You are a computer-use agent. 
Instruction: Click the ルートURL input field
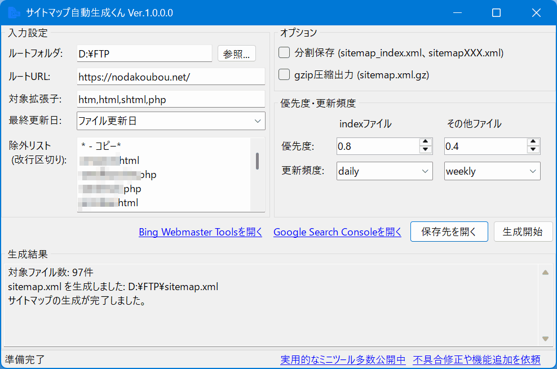pyautogui.click(x=170, y=77)
